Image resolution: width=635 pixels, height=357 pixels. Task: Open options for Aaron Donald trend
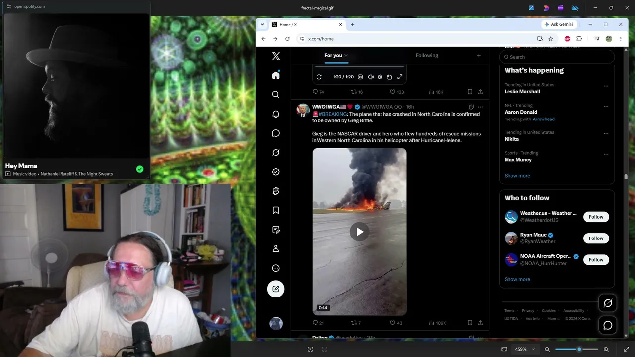click(606, 106)
